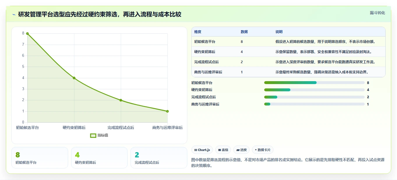Click the 商务与运维评审后 progress bar
397x180 pixels.
click(x=314, y=104)
